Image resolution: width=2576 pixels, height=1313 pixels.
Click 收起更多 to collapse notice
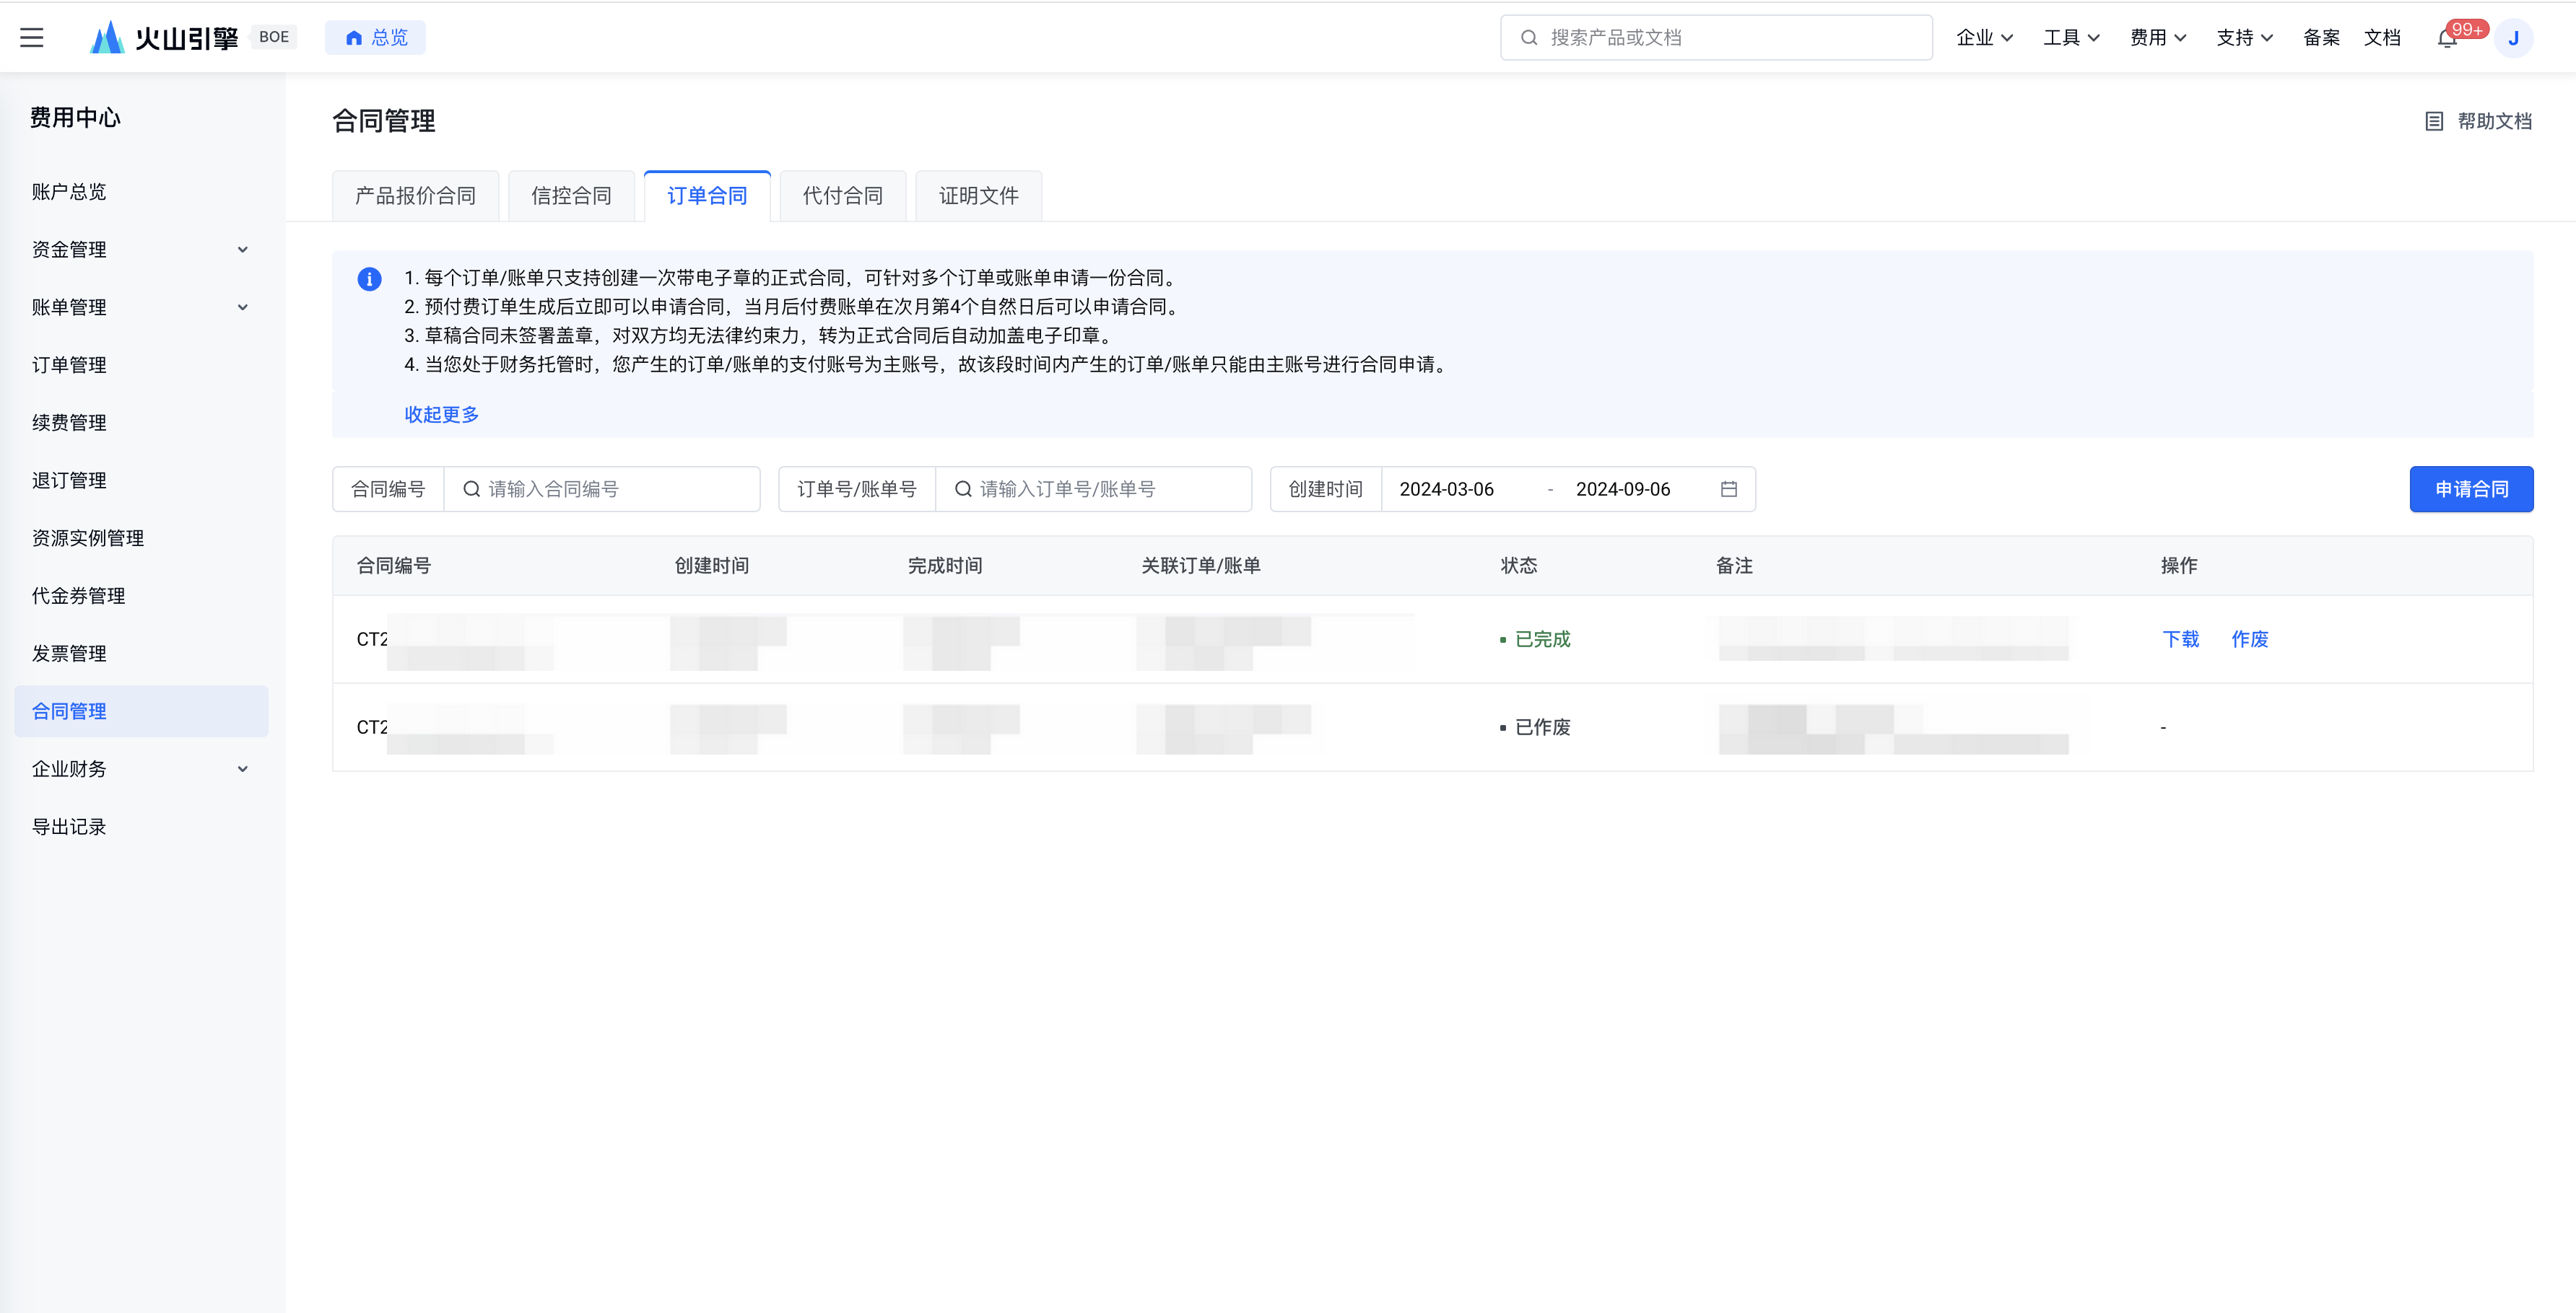(441, 415)
